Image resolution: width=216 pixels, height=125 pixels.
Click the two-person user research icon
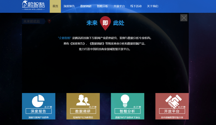(x=83, y=100)
